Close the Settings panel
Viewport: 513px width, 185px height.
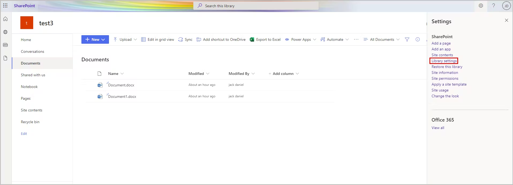[506, 20]
